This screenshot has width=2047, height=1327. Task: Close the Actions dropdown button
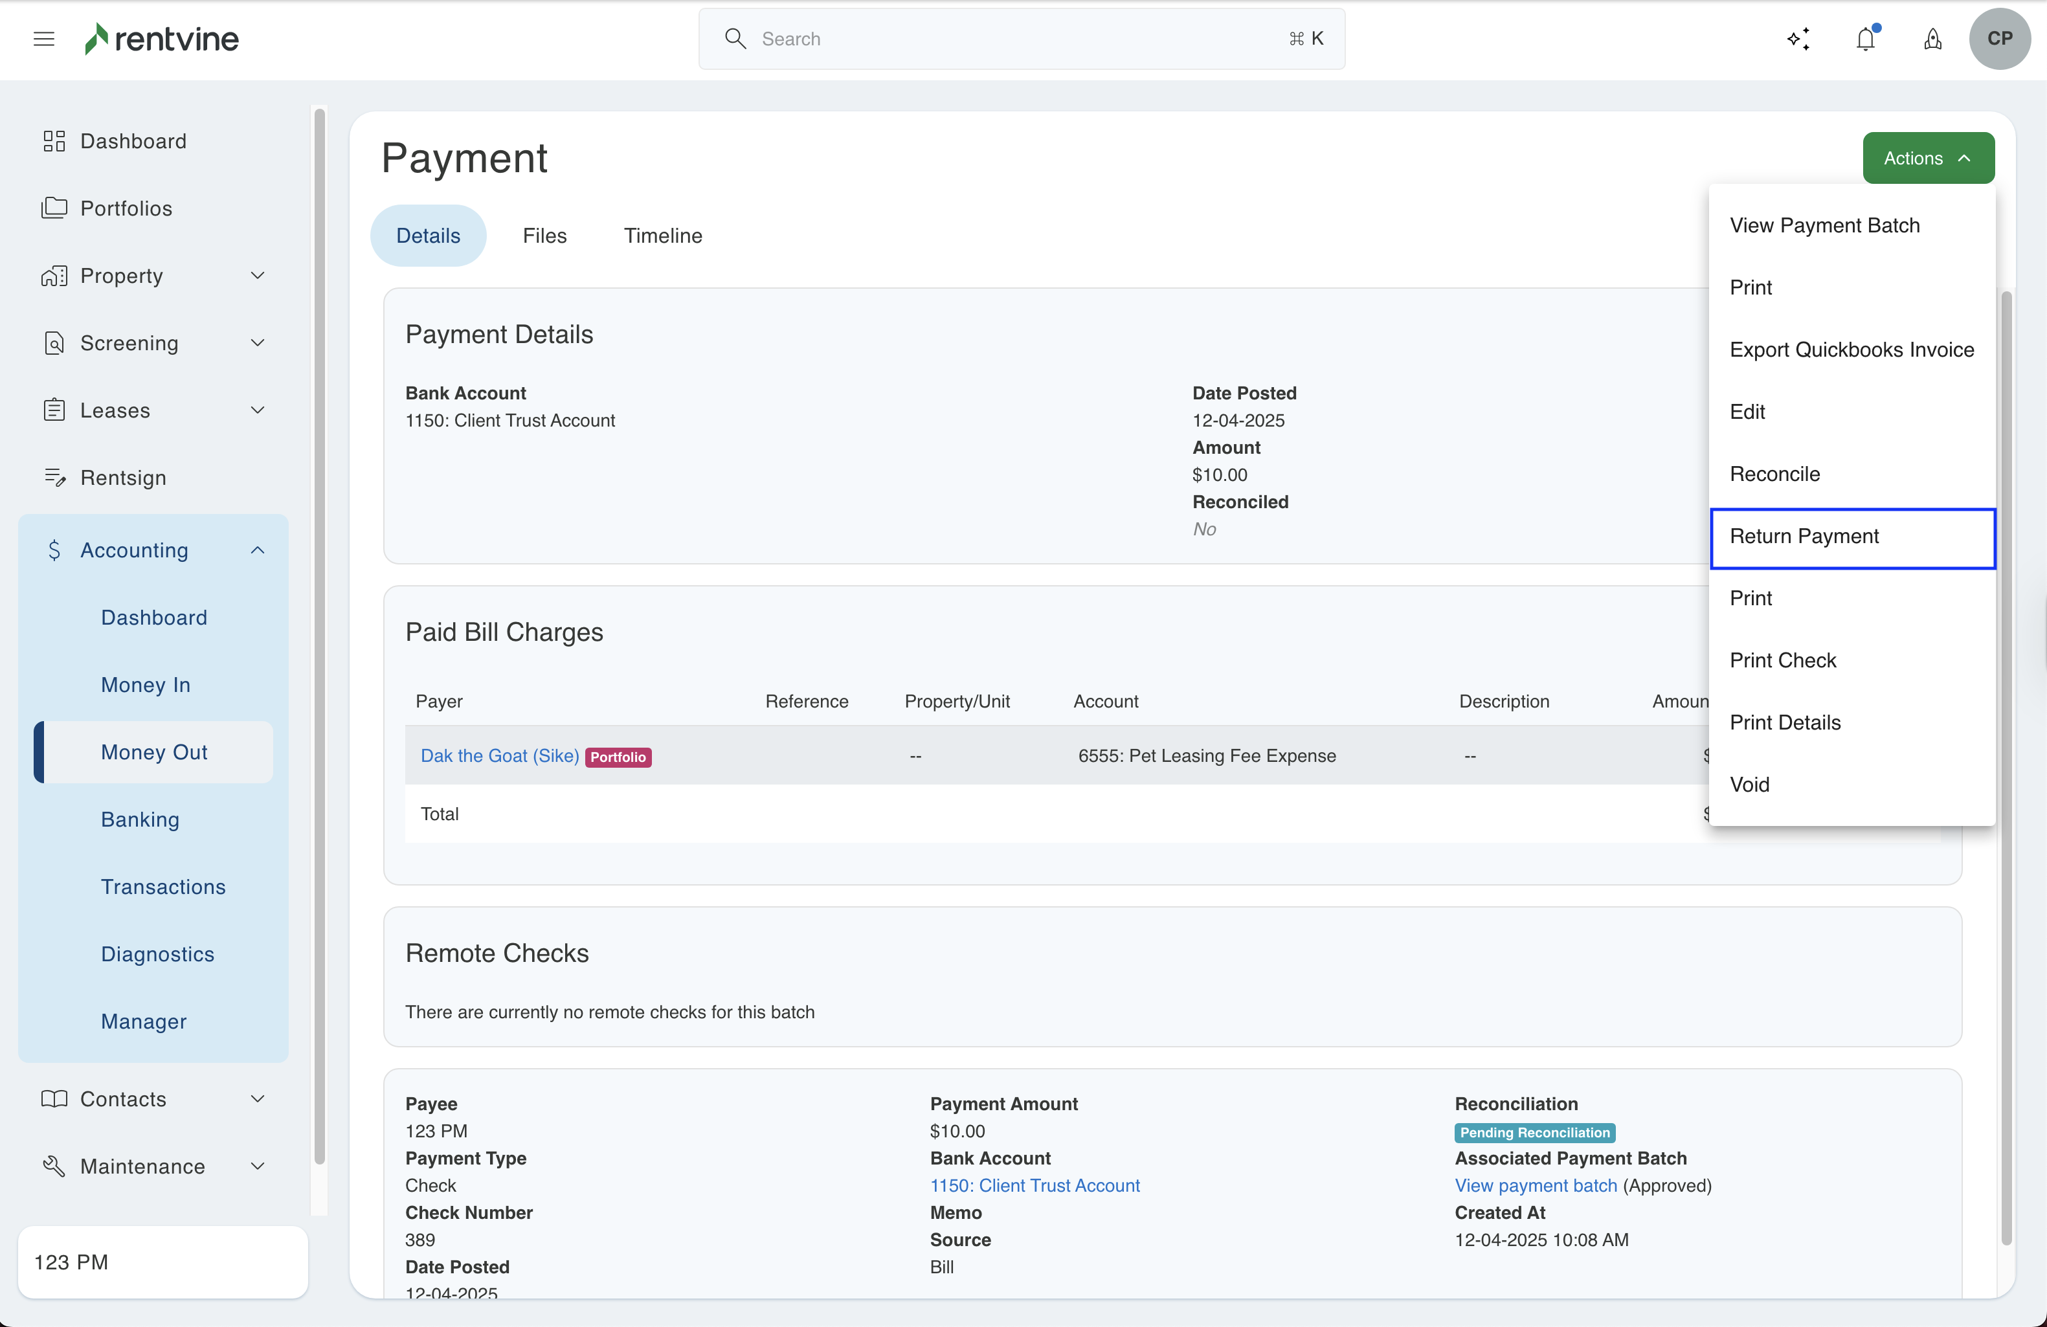pyautogui.click(x=1927, y=158)
